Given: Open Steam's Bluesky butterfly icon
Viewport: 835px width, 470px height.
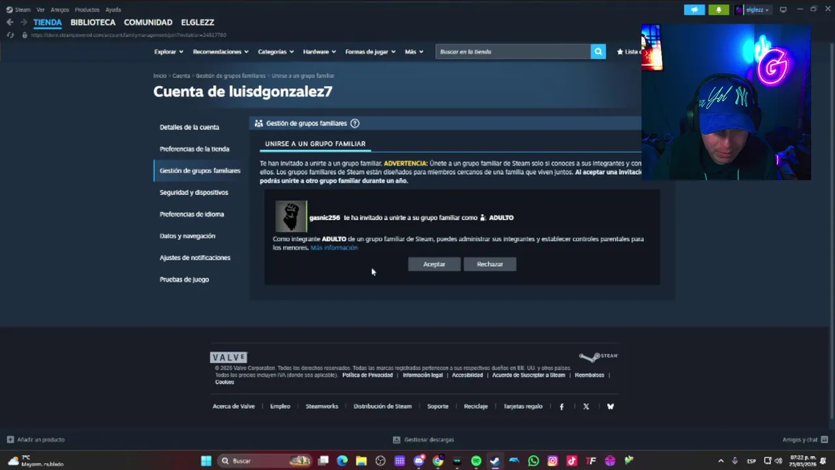Looking at the screenshot, I should (x=611, y=406).
